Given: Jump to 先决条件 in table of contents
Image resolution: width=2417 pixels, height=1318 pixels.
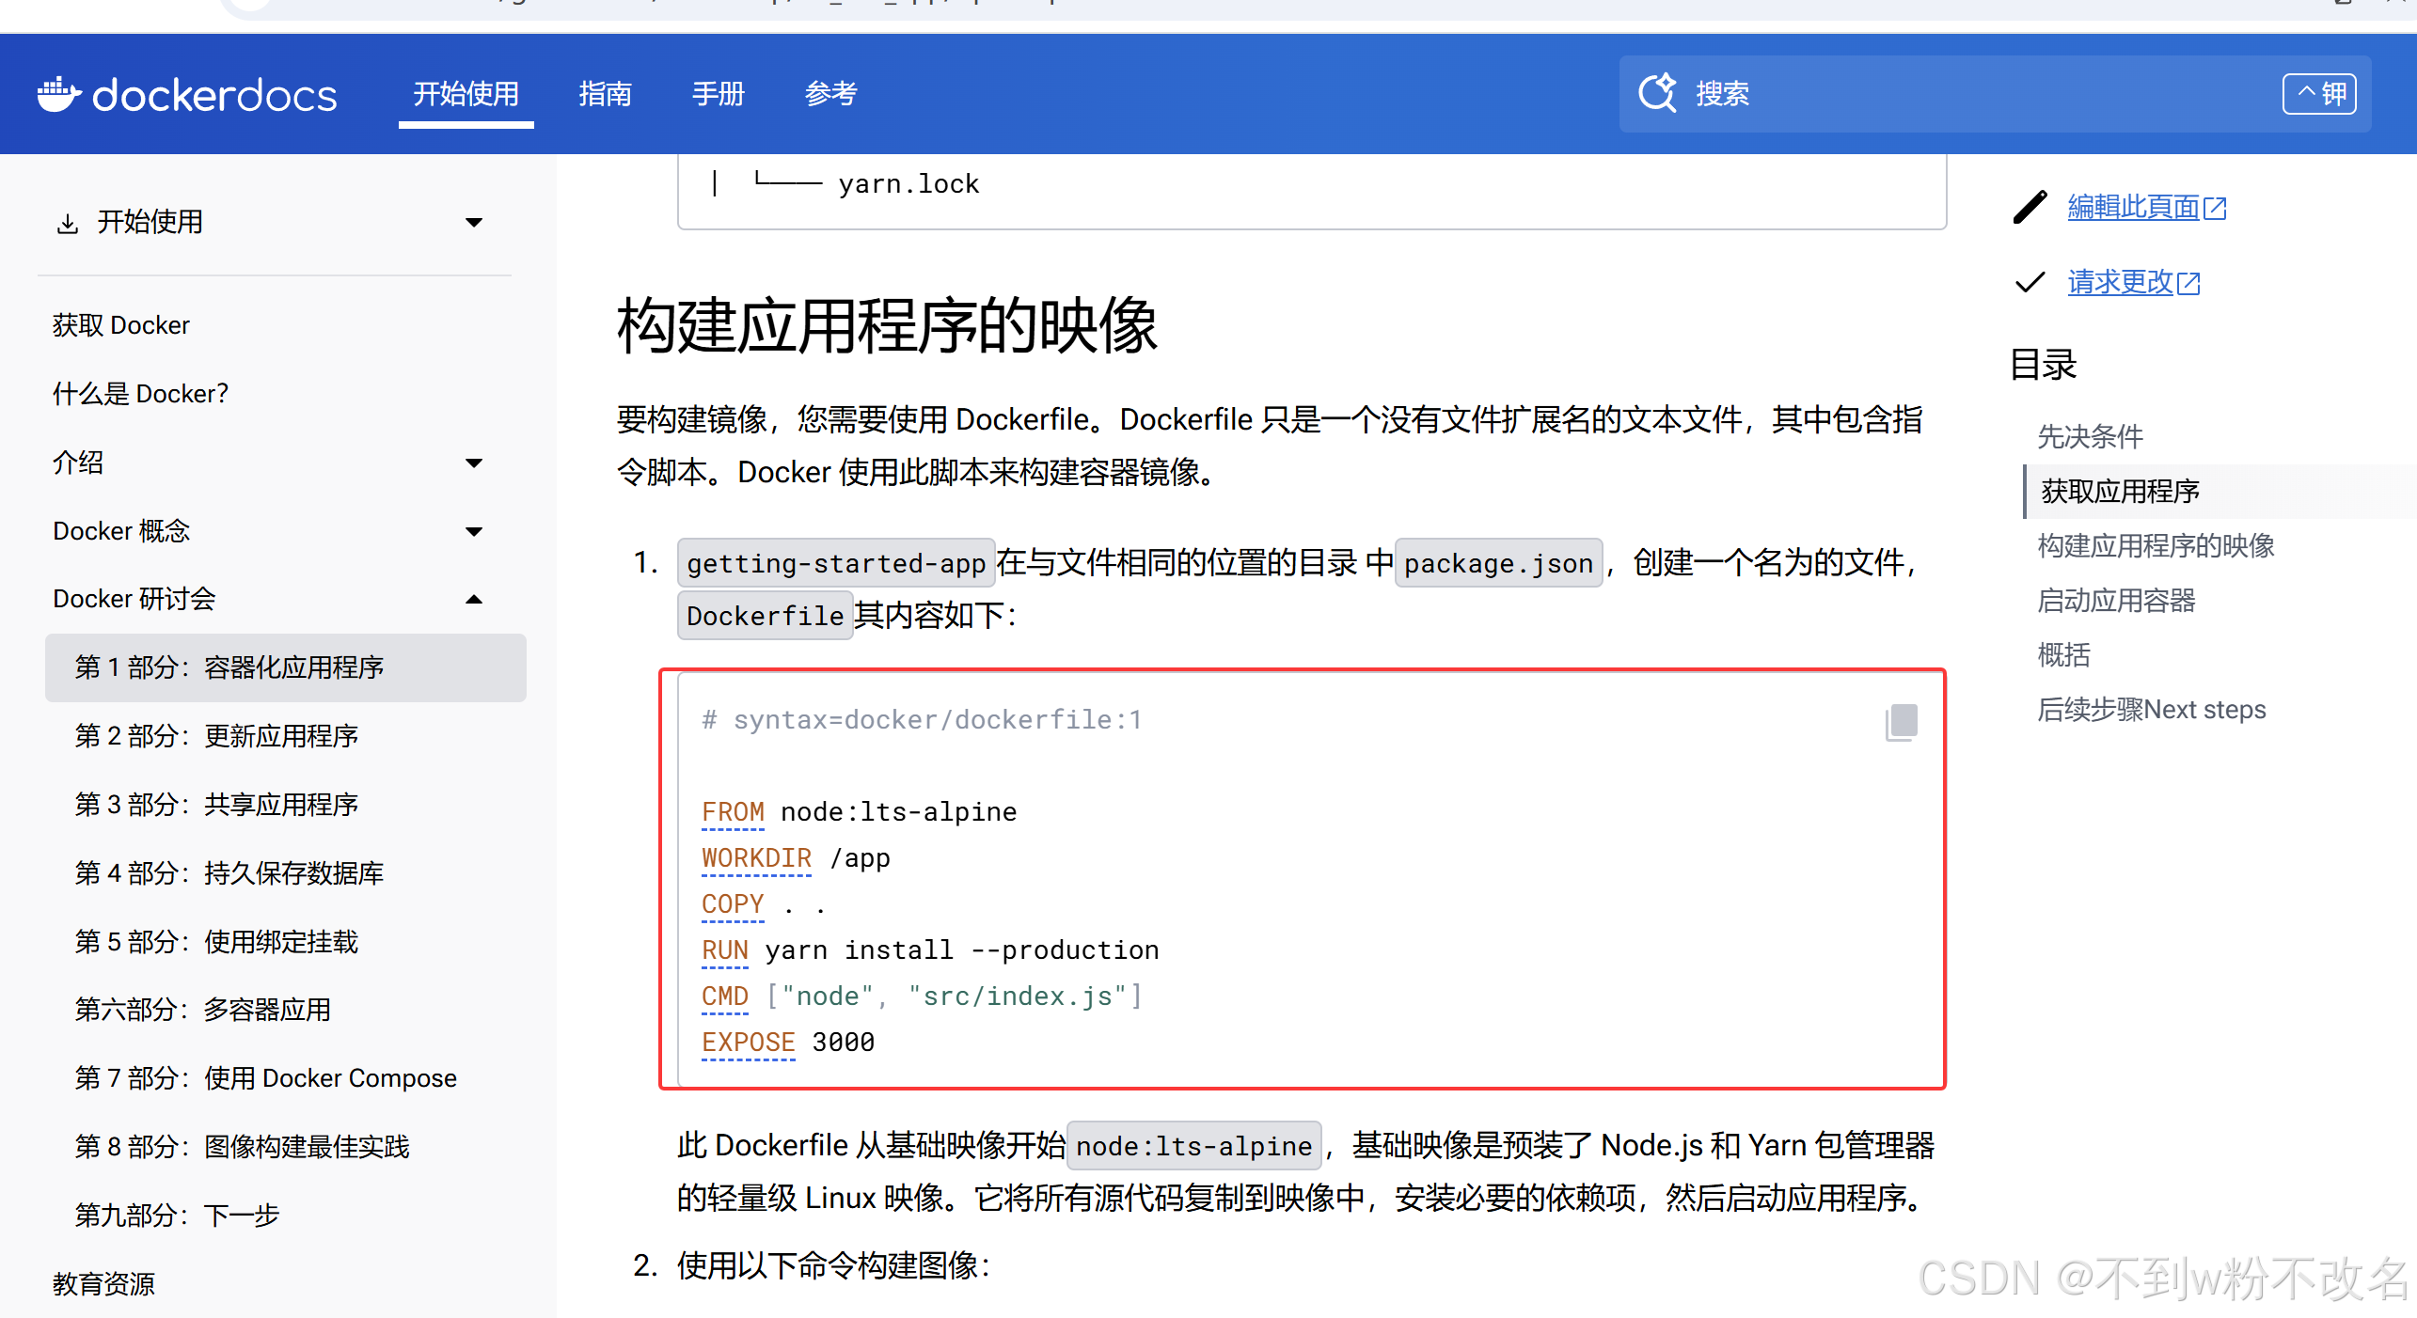Looking at the screenshot, I should (x=2090, y=436).
